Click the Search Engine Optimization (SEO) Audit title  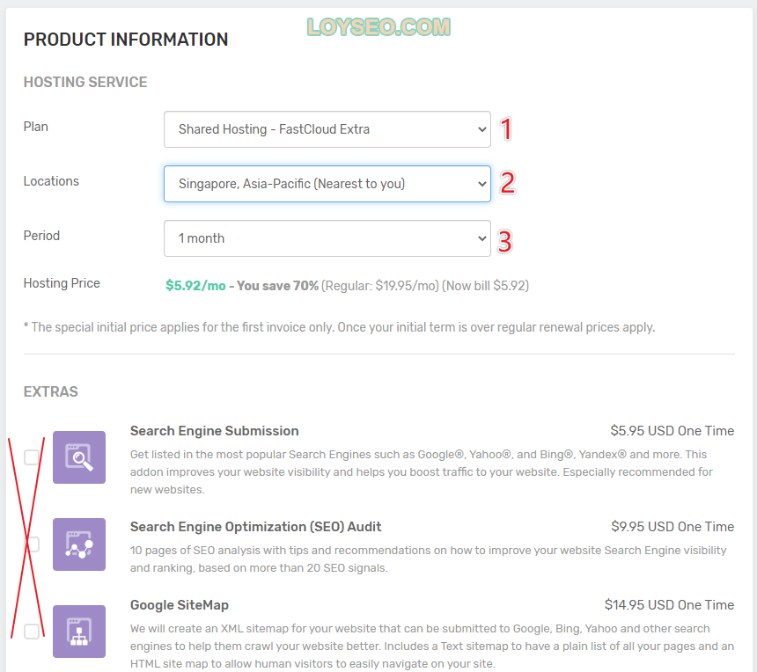coord(255,526)
